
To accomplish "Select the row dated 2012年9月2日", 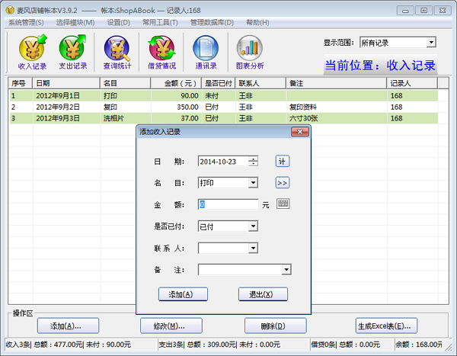I will (224, 107).
